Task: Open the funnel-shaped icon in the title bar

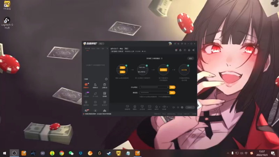Action: click(182, 44)
